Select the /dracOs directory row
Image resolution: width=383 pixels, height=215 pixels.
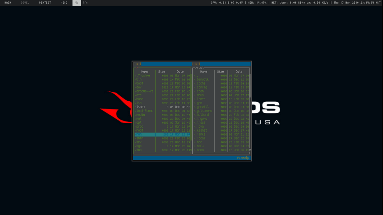coord(162,91)
